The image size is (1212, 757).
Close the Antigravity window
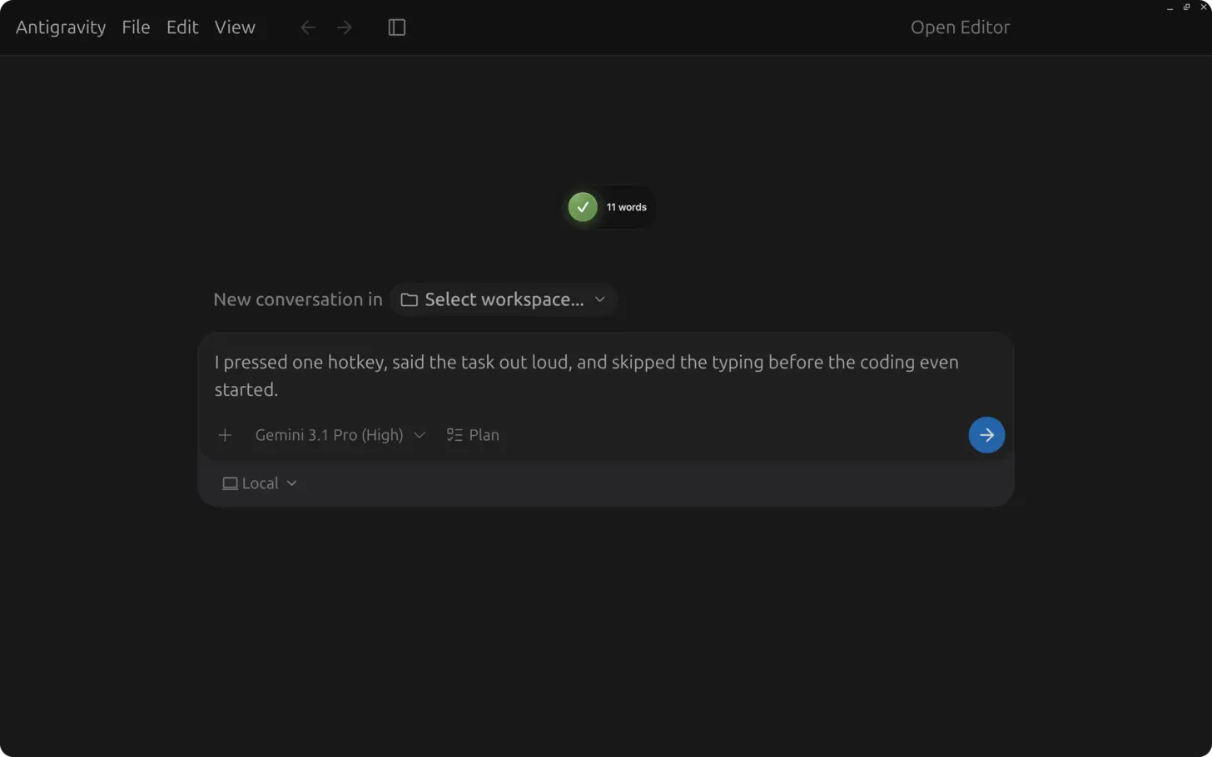pyautogui.click(x=1203, y=7)
